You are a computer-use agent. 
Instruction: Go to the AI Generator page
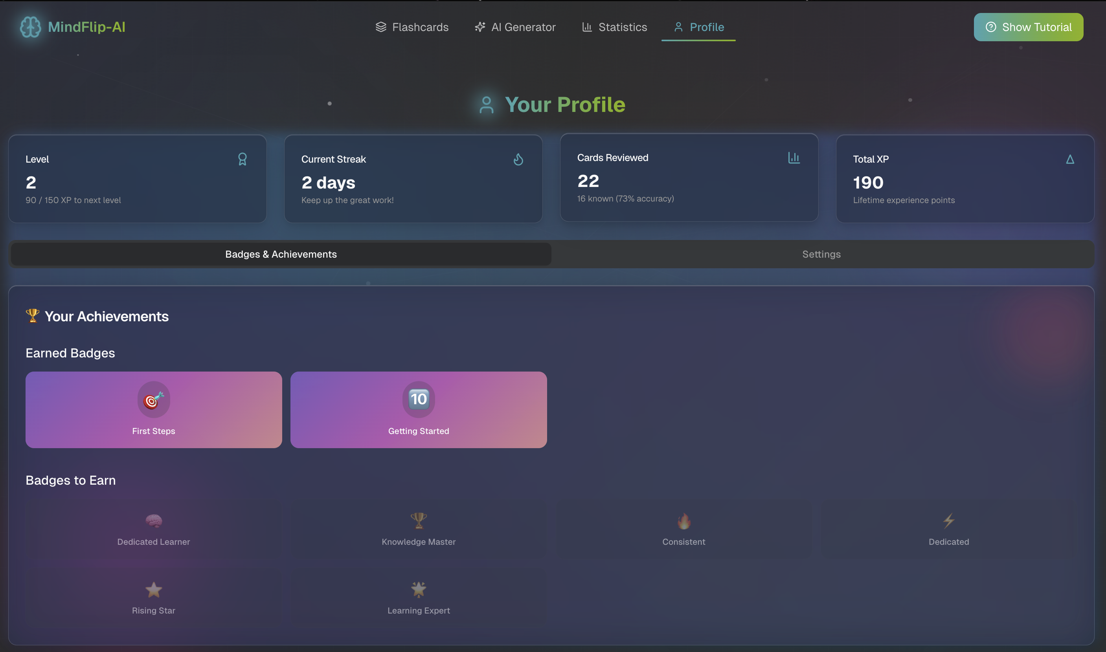coord(515,27)
